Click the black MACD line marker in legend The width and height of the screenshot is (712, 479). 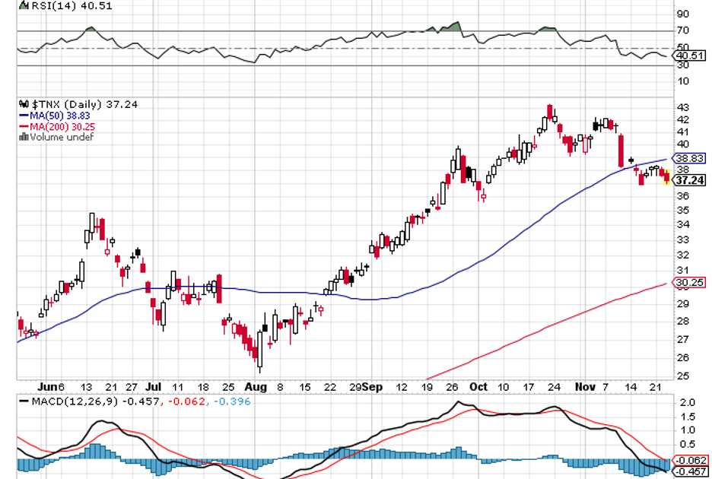point(24,399)
